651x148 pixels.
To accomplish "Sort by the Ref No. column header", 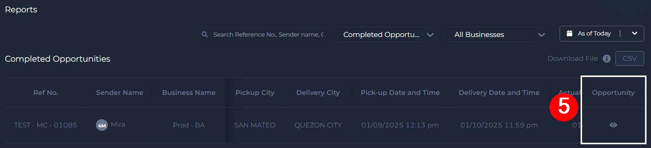I will [x=46, y=93].
